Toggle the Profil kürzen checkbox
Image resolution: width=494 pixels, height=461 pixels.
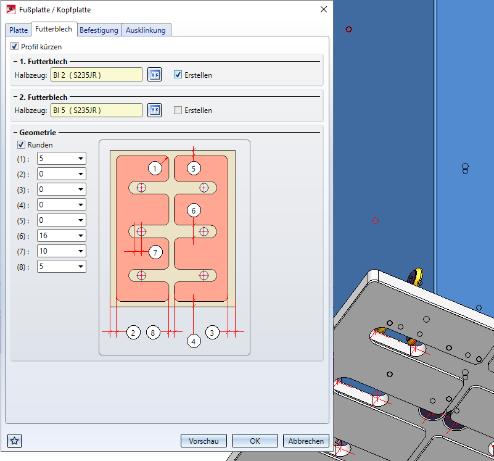[x=15, y=46]
